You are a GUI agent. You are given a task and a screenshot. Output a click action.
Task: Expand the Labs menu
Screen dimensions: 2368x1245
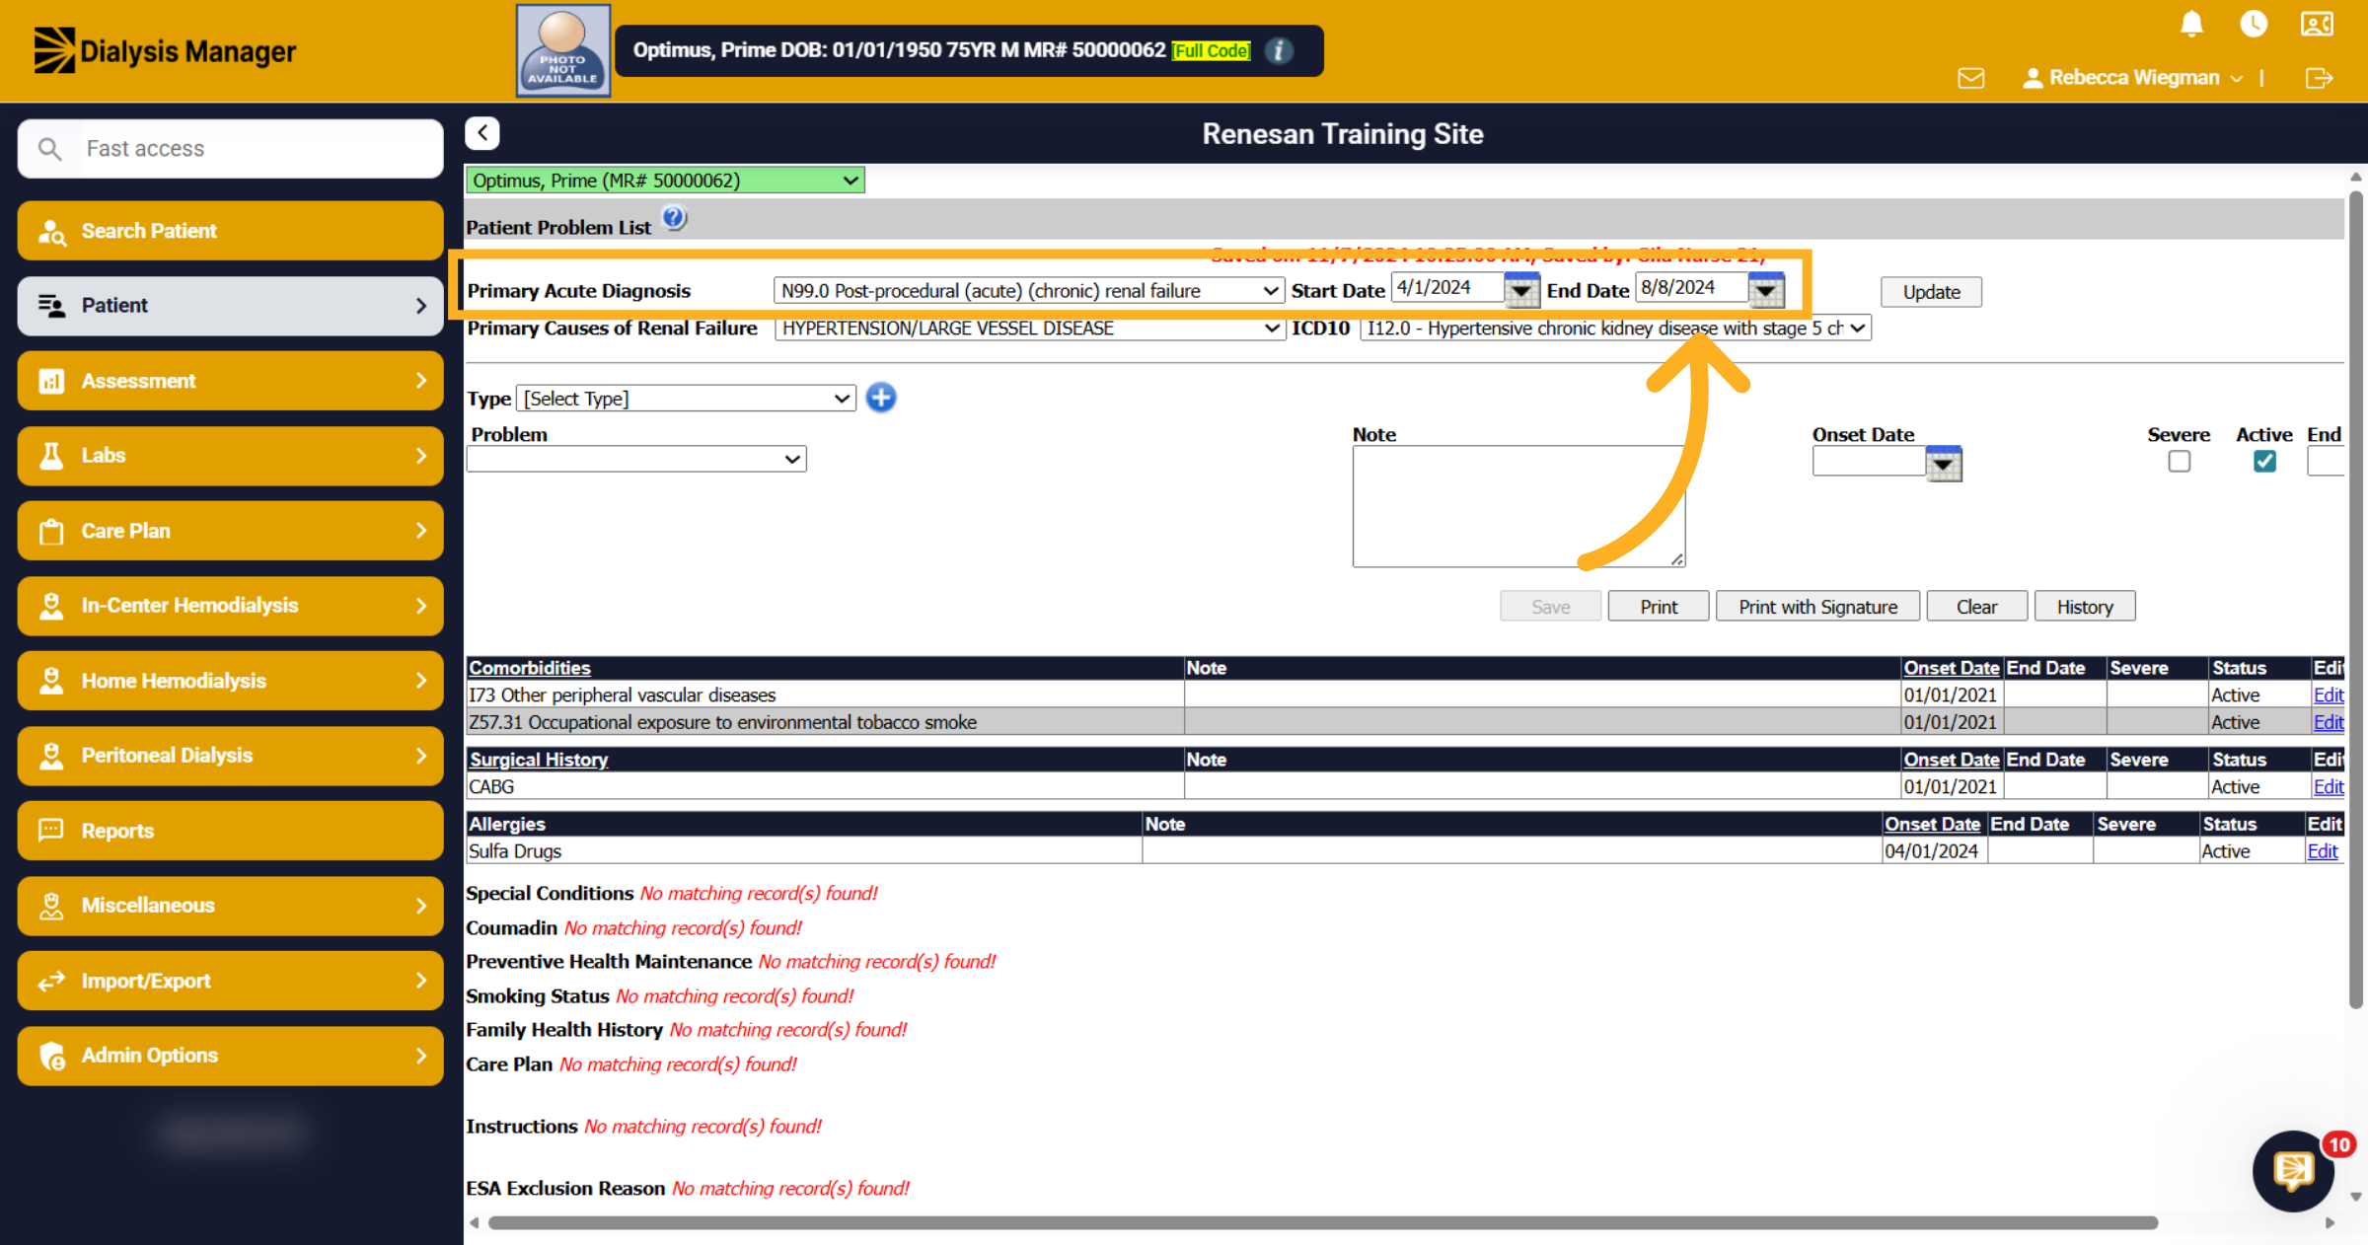pyautogui.click(x=230, y=456)
